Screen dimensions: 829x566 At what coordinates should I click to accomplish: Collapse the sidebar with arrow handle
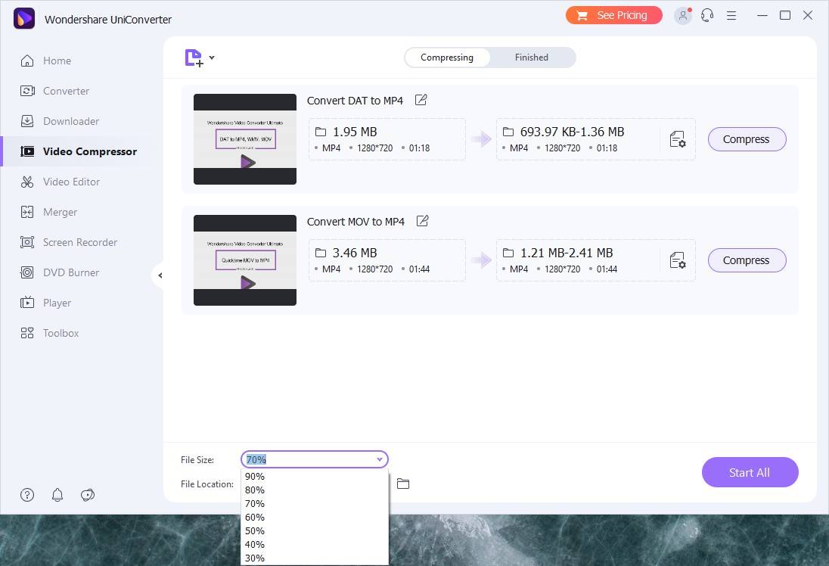[159, 275]
